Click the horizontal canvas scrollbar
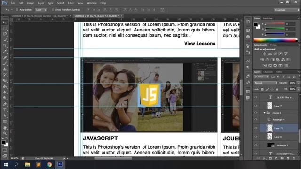Screen dimensions: 301x169 [x=113, y=158]
